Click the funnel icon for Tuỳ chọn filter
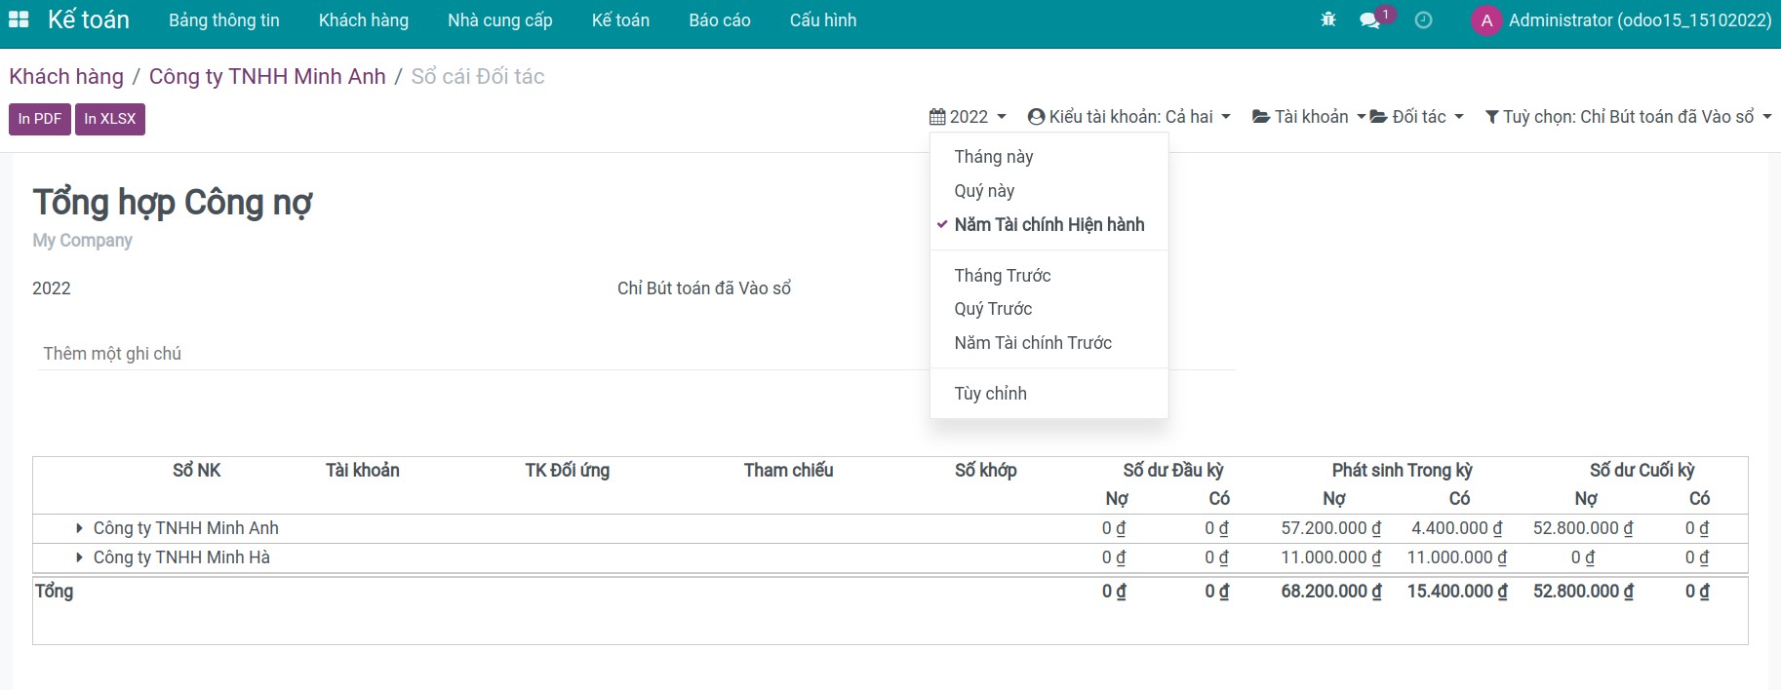 [x=1491, y=117]
